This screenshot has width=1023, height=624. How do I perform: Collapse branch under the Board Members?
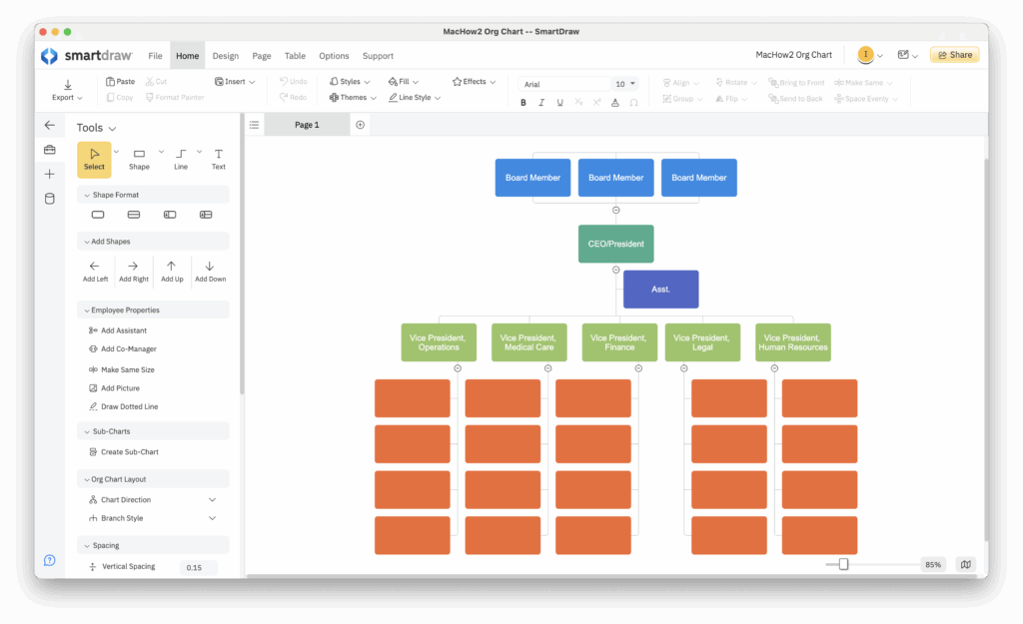(x=615, y=210)
